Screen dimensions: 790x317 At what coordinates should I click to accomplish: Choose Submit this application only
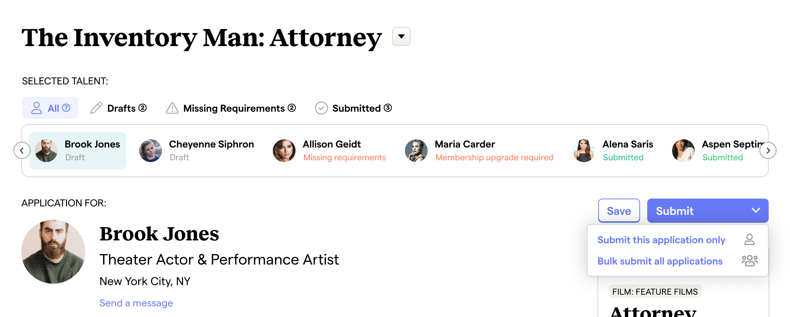[x=661, y=240]
